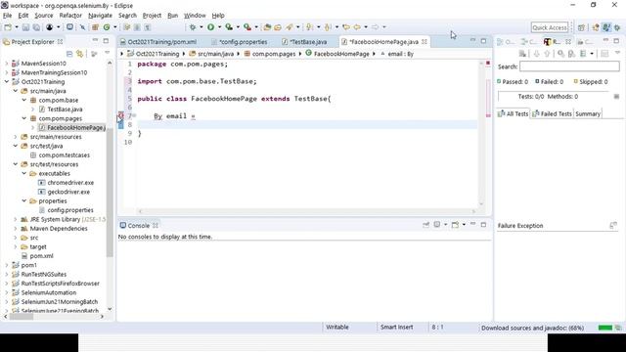The width and height of the screenshot is (626, 352).
Task: Collapse the com.pom.base package
Action: [x=24, y=100]
